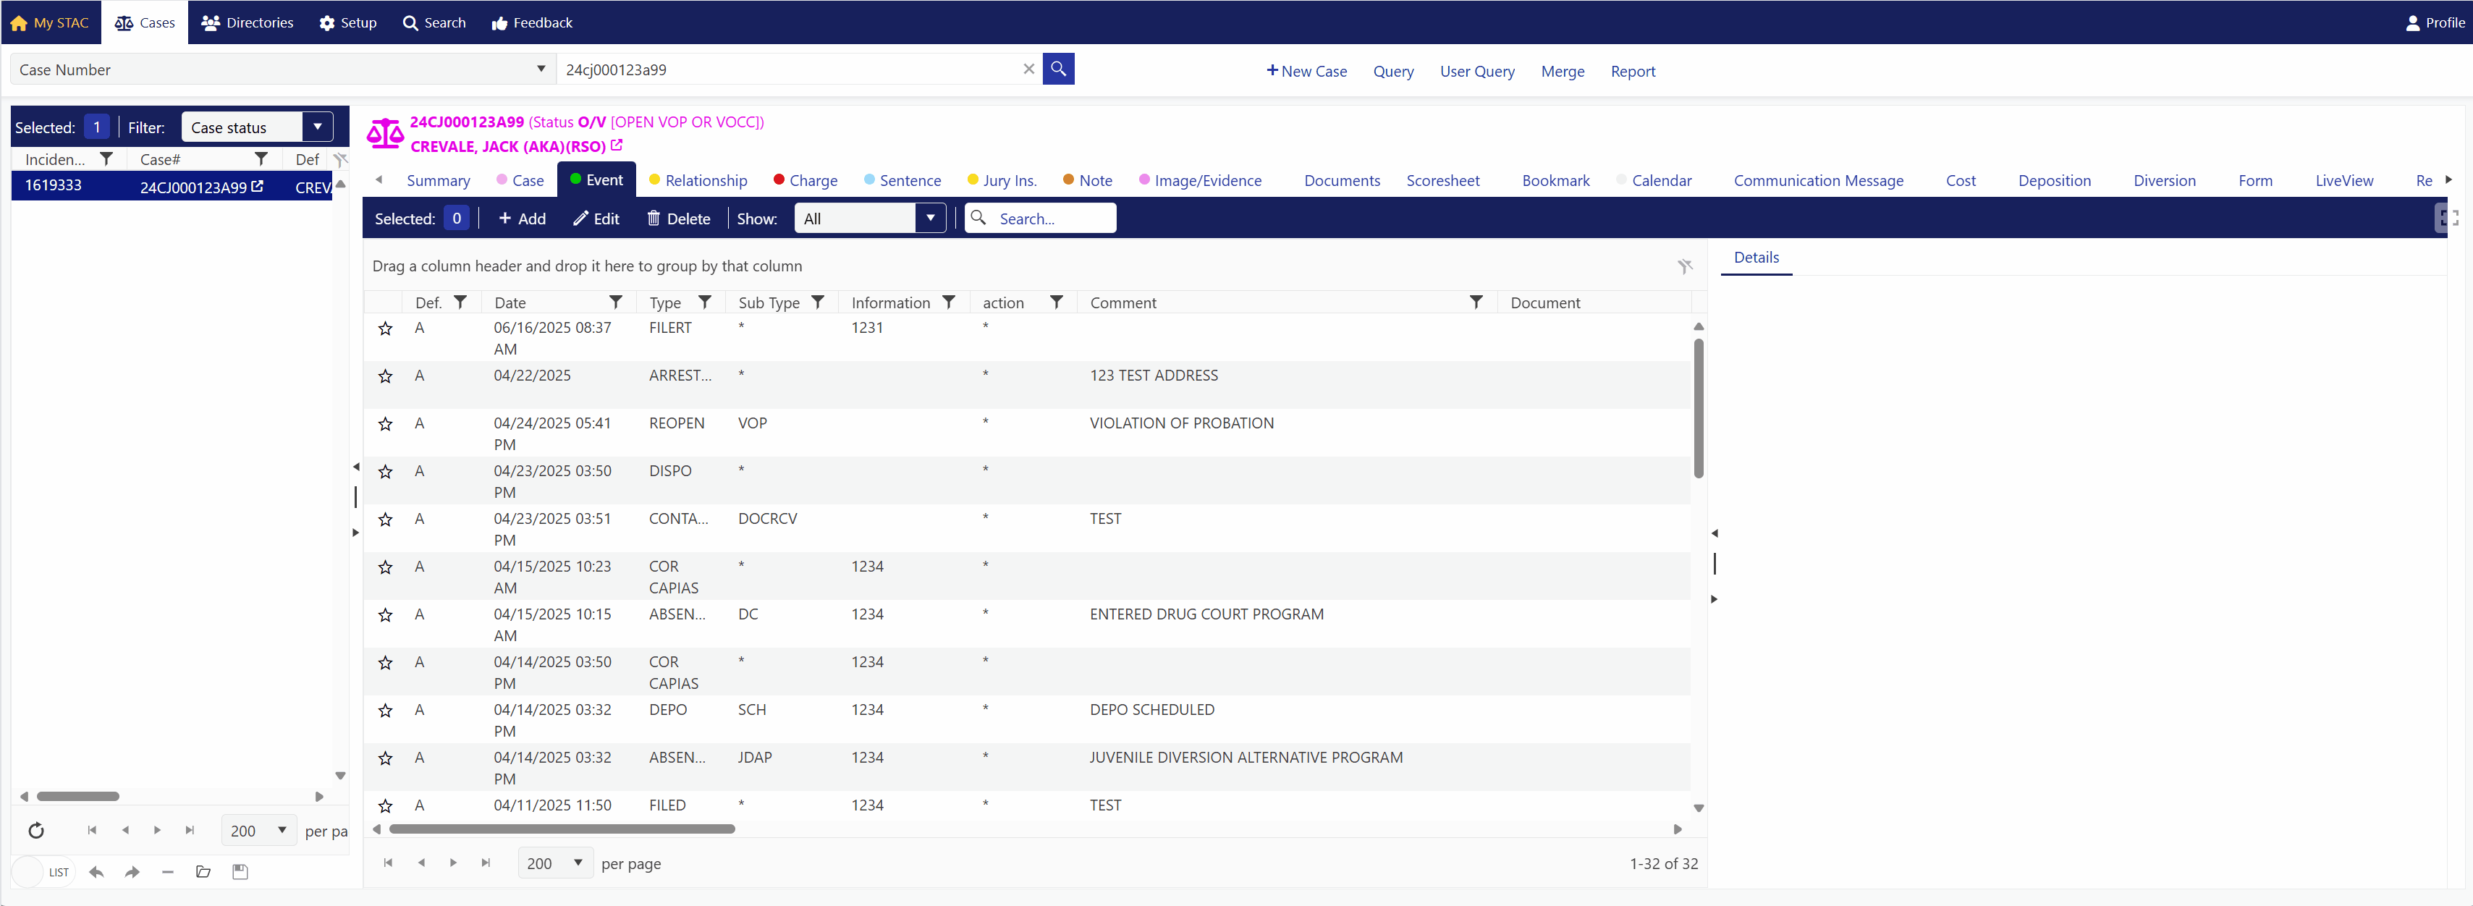Click the Add button in event toolbar
The height and width of the screenshot is (906, 2473).
[521, 219]
